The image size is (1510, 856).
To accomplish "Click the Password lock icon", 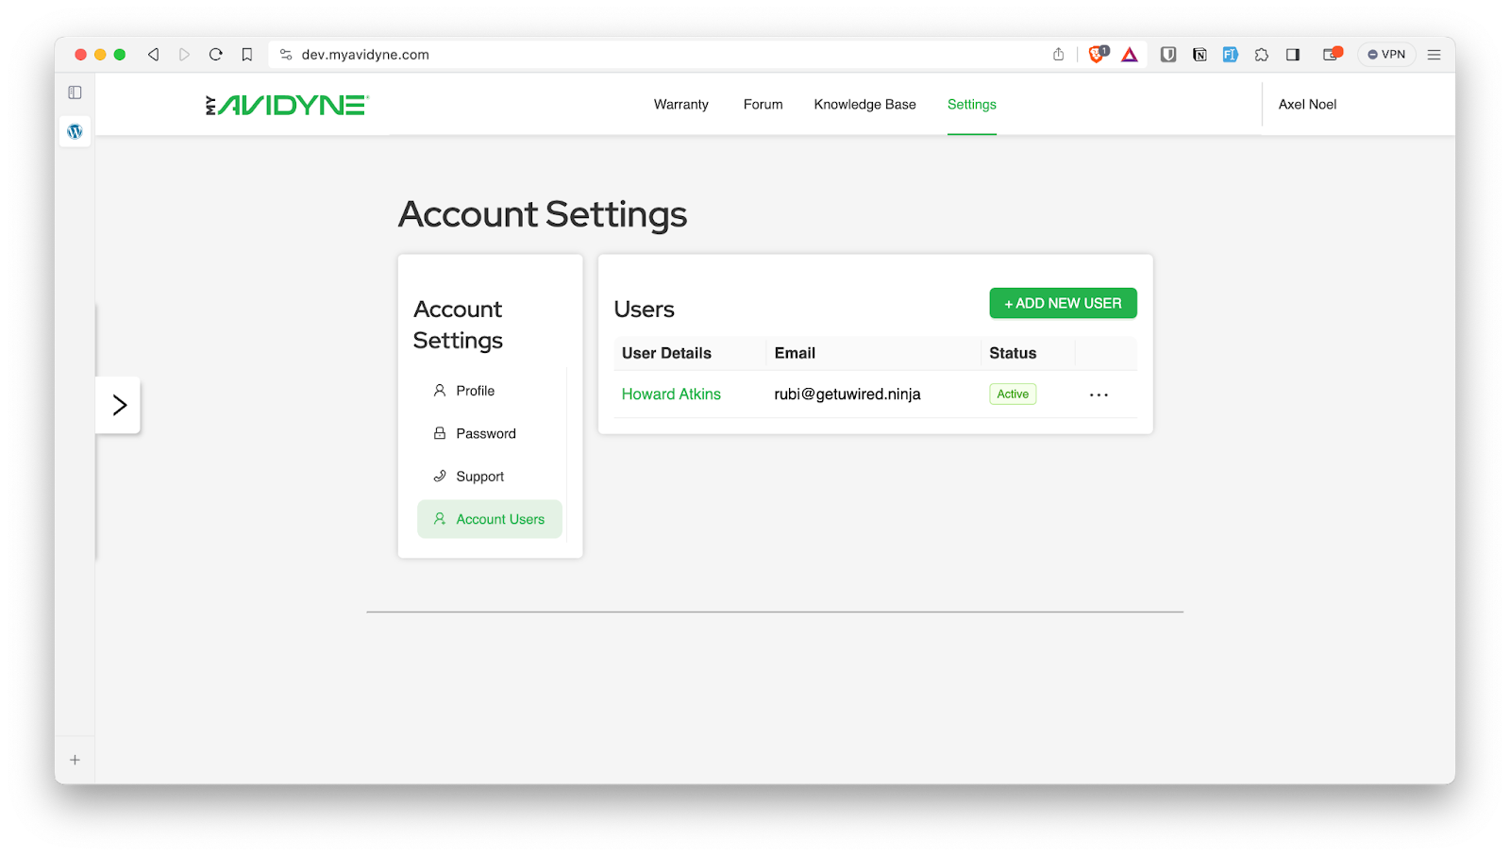I will click(x=440, y=433).
